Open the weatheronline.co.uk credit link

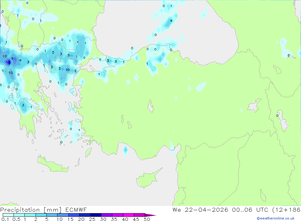(x=276, y=218)
